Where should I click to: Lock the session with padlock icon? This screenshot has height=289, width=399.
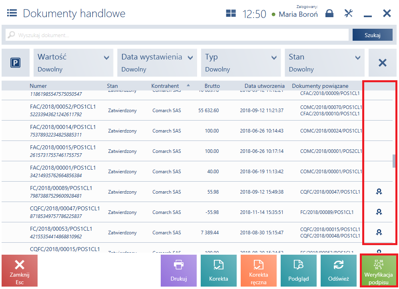[x=329, y=13]
